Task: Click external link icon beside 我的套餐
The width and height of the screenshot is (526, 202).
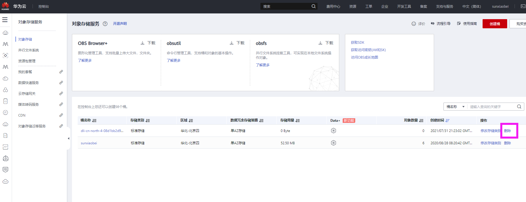Action: pos(61,72)
